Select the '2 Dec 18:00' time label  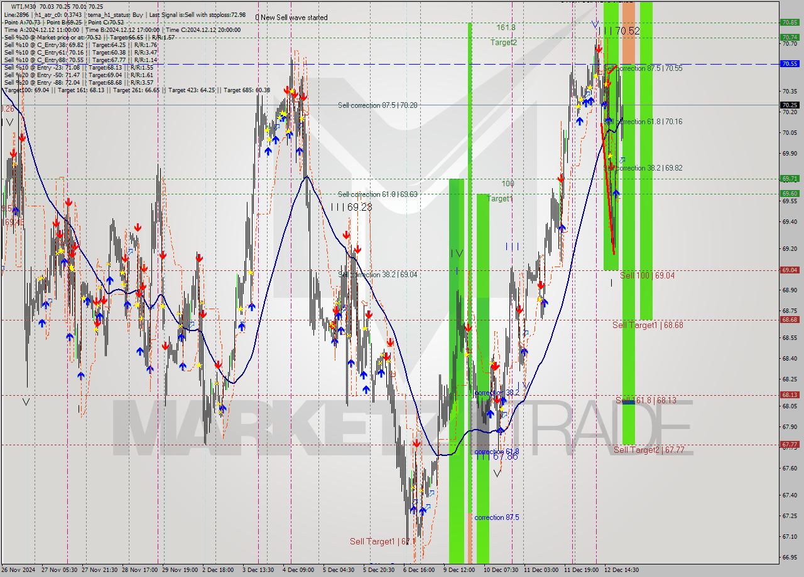pyautogui.click(x=217, y=570)
